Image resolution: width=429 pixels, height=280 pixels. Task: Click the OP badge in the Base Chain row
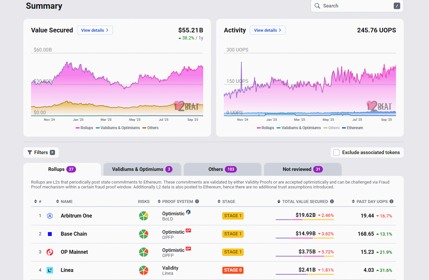(188, 230)
